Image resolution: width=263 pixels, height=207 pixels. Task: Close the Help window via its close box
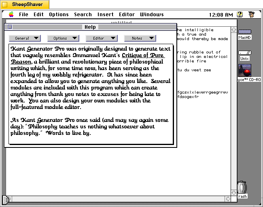point(10,27)
